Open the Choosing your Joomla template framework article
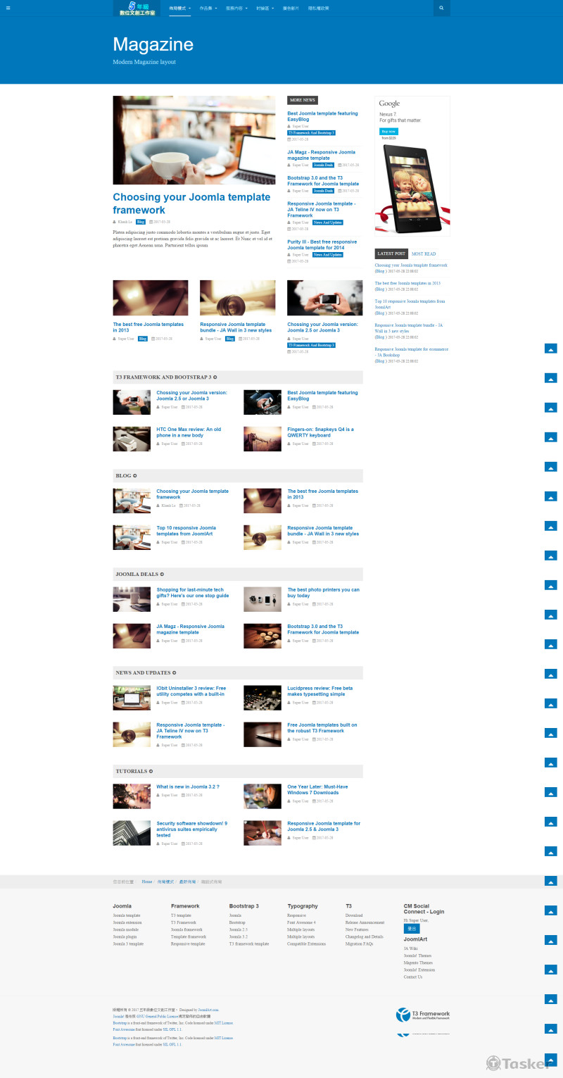563x1078 pixels. [x=193, y=203]
